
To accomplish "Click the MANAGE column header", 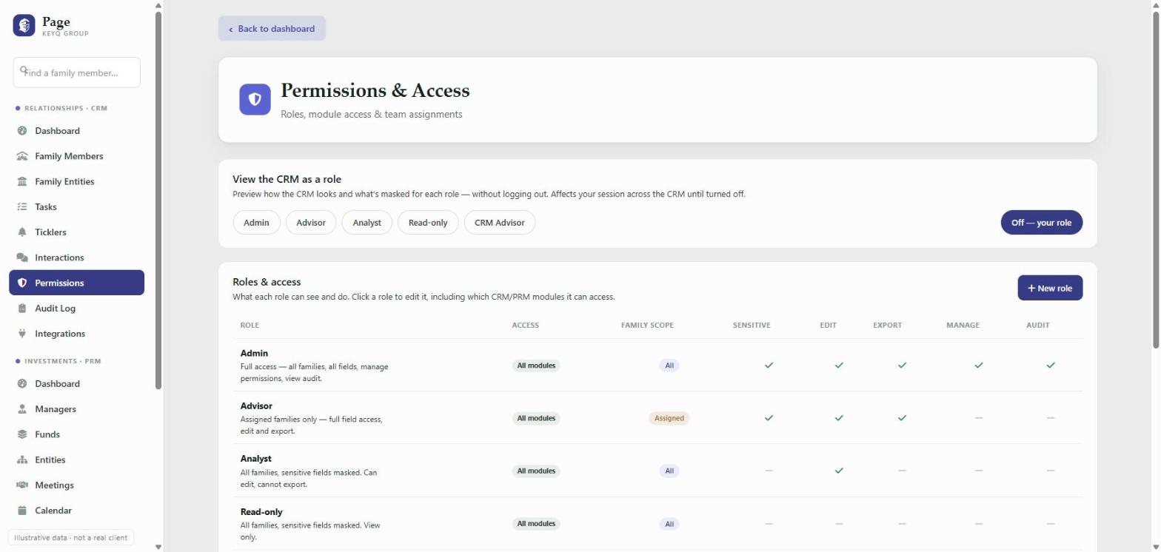I will tap(963, 326).
